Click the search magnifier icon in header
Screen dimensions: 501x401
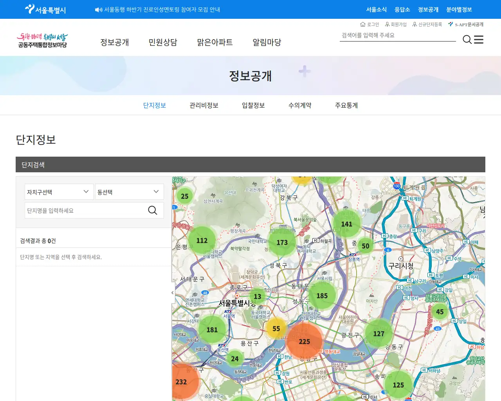(x=467, y=40)
